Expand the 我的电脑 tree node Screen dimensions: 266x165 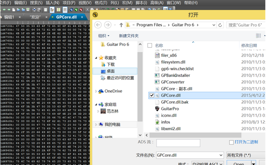[96, 125]
